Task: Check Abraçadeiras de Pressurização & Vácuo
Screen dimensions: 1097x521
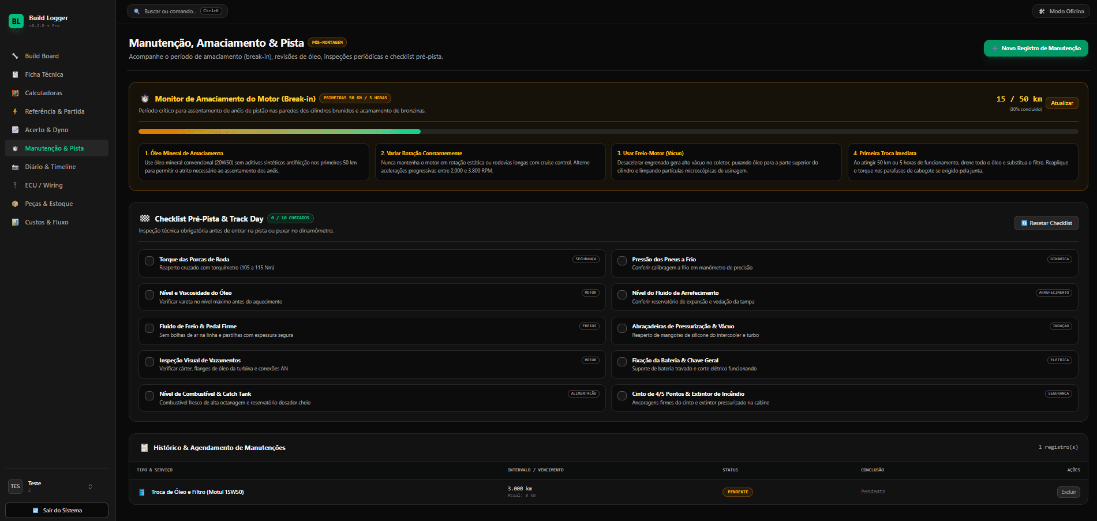Action: tap(622, 328)
